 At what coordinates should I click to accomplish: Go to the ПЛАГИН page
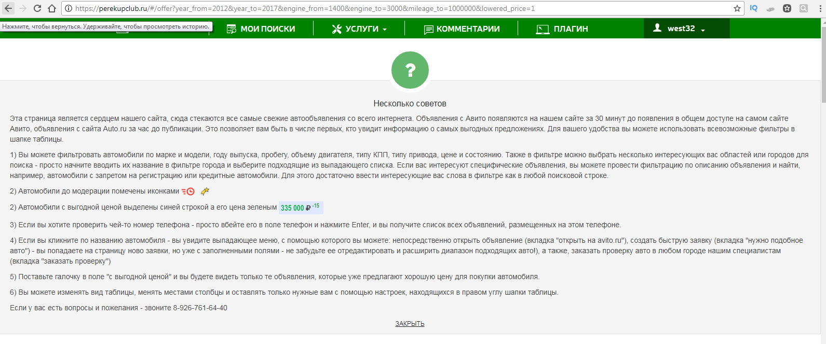pyautogui.click(x=562, y=29)
